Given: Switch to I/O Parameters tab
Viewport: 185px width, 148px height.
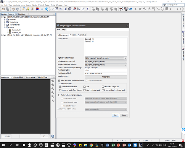Looking at the screenshot, I should coord(63,35).
